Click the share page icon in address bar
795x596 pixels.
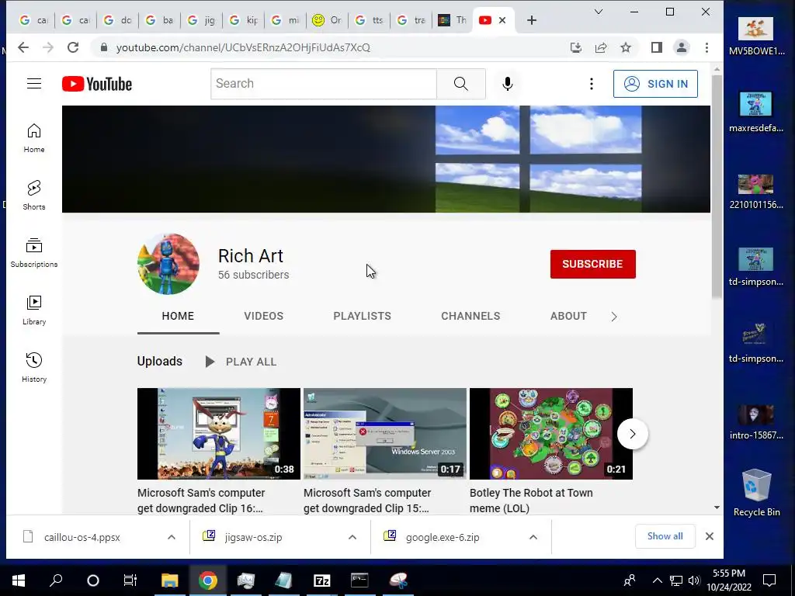[x=601, y=47]
